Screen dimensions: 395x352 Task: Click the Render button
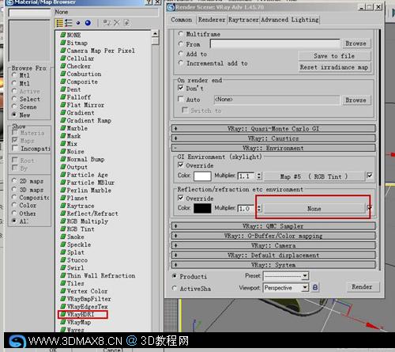coord(362,287)
